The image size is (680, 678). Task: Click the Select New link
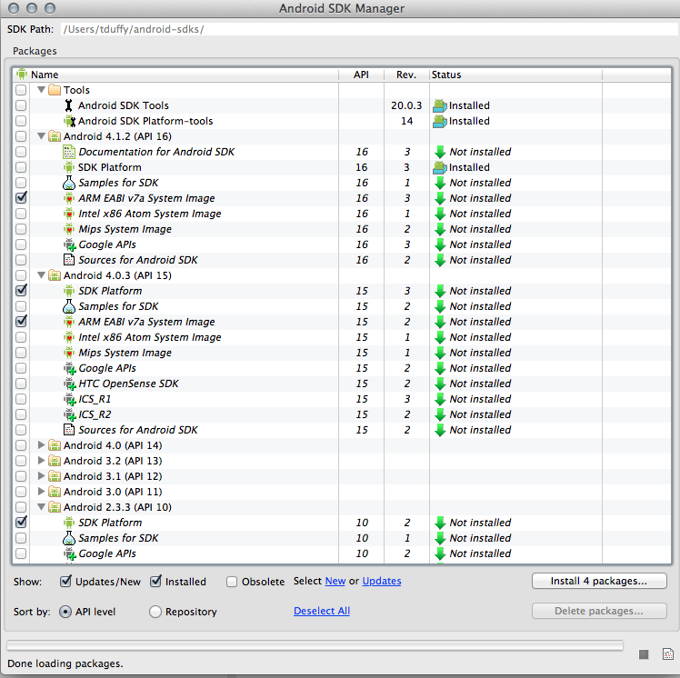pyautogui.click(x=335, y=581)
